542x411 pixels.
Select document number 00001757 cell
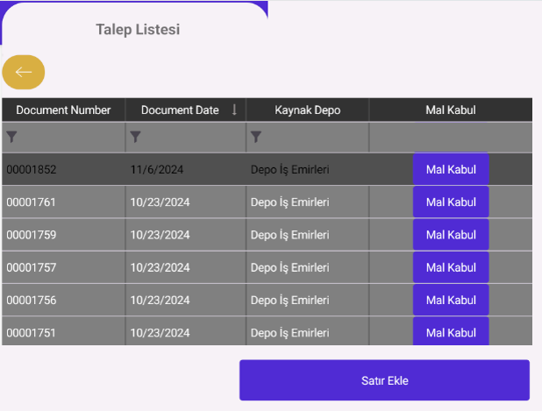pos(63,267)
